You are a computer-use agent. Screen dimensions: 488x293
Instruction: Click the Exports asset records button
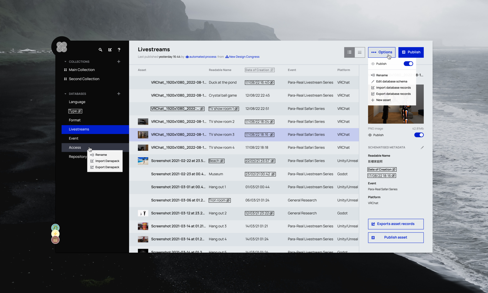[x=396, y=224]
